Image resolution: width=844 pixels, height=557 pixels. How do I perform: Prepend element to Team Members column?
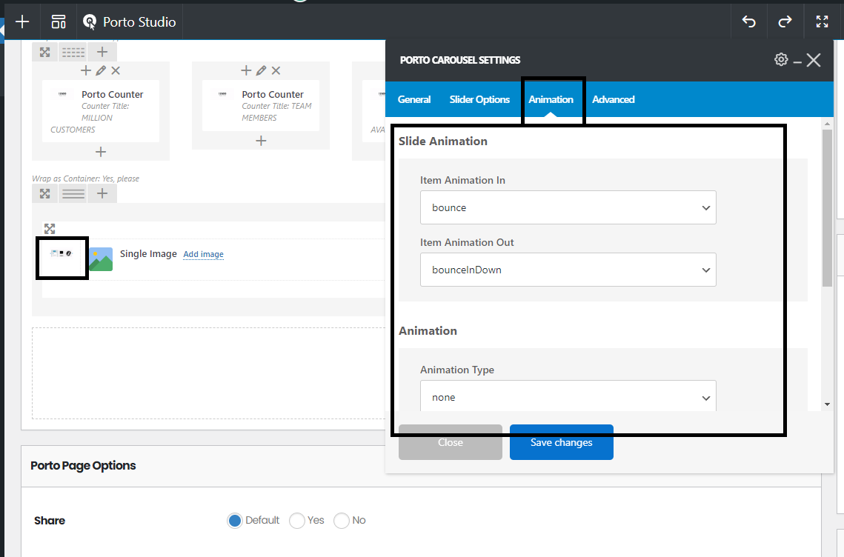click(246, 70)
